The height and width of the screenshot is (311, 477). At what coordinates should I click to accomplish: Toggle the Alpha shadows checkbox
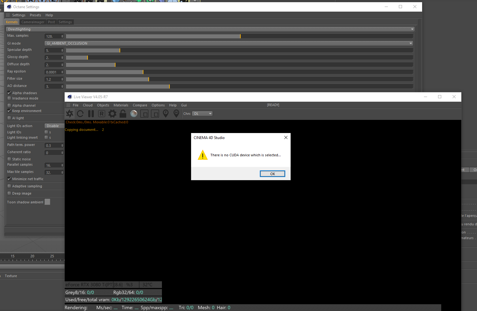coord(9,93)
